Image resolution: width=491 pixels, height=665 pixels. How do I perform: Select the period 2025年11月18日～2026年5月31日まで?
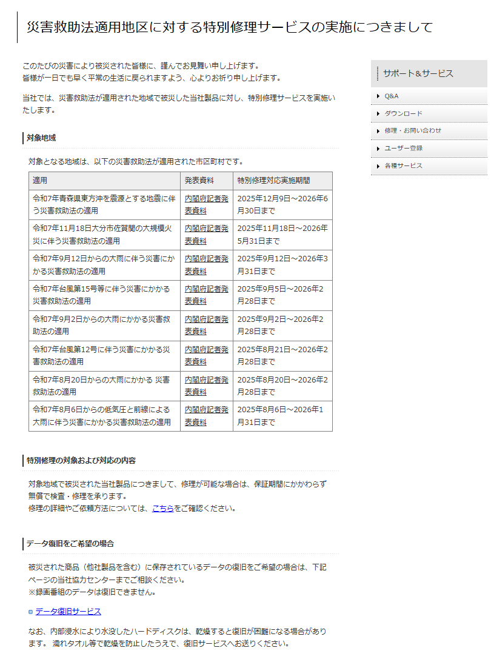point(283,235)
